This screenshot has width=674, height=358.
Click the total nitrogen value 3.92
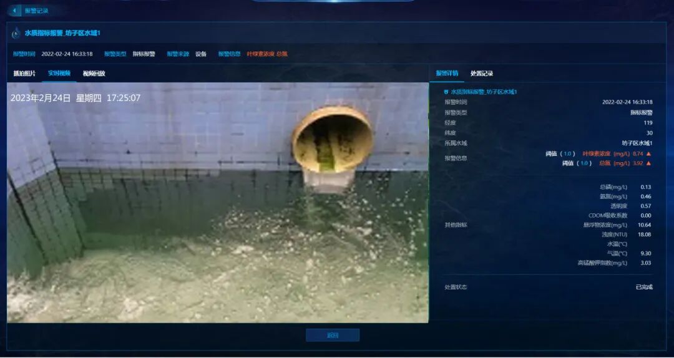point(638,163)
